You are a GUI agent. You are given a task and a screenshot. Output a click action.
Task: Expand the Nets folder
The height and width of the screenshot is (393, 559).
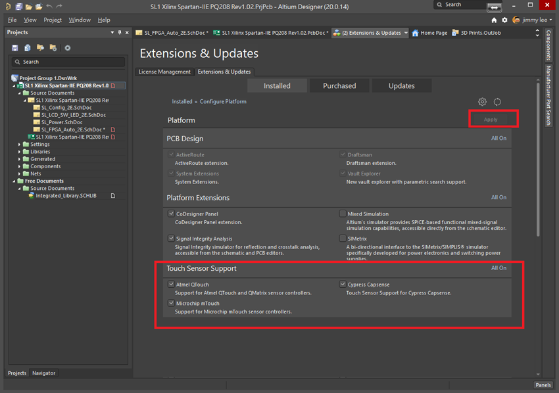(x=20, y=173)
